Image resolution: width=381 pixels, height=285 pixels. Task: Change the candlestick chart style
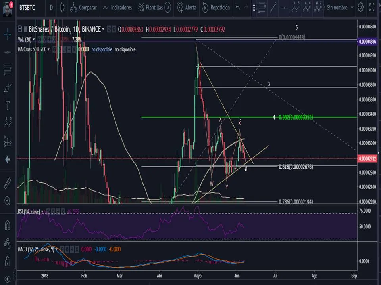pos(62,8)
